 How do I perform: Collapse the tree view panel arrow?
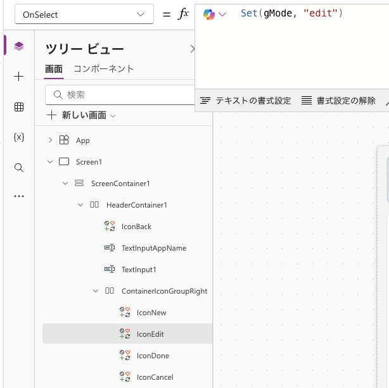click(x=192, y=49)
